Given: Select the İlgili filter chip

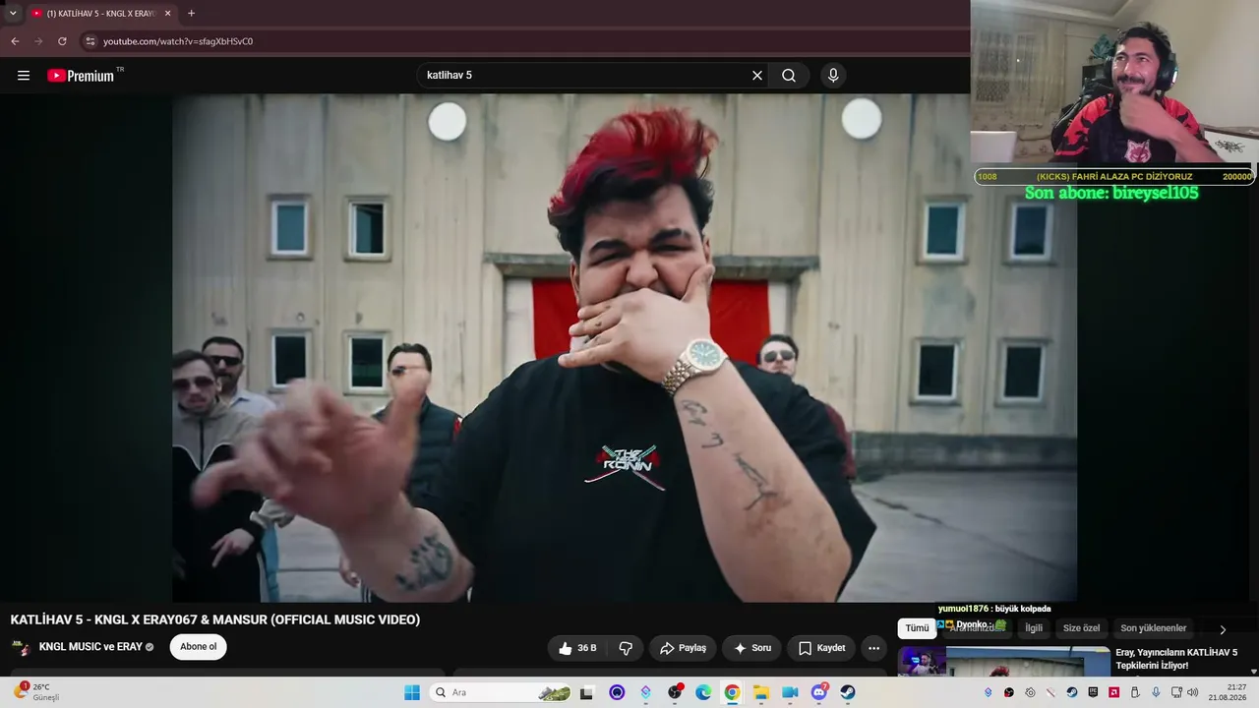Looking at the screenshot, I should click(x=1034, y=628).
